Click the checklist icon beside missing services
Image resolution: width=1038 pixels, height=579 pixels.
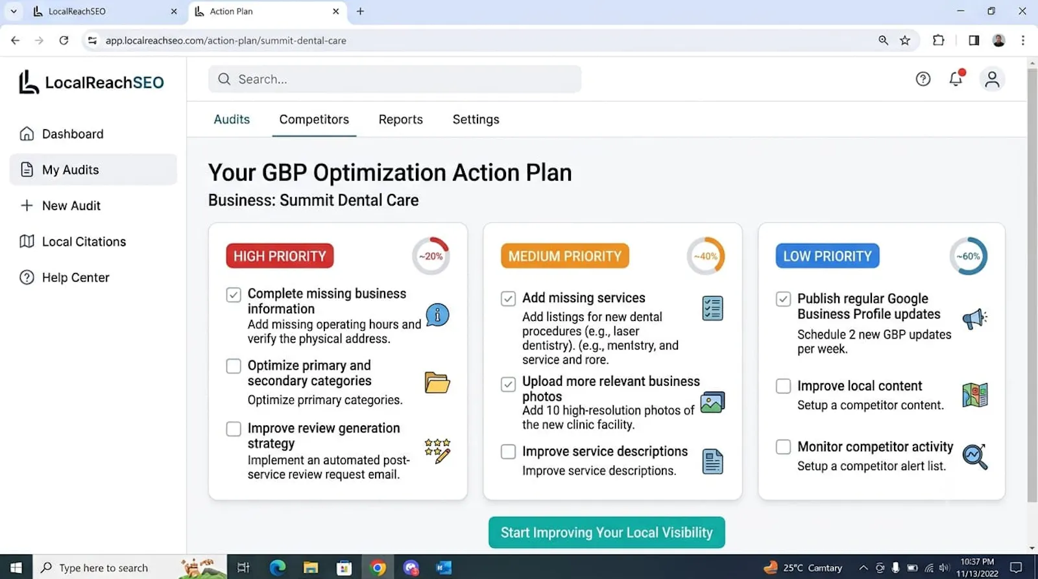click(x=712, y=308)
